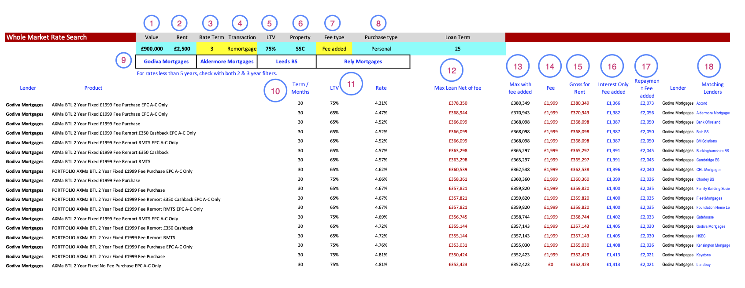Select max loan value £368,944
The height and width of the screenshot is (288, 745).
click(x=458, y=113)
